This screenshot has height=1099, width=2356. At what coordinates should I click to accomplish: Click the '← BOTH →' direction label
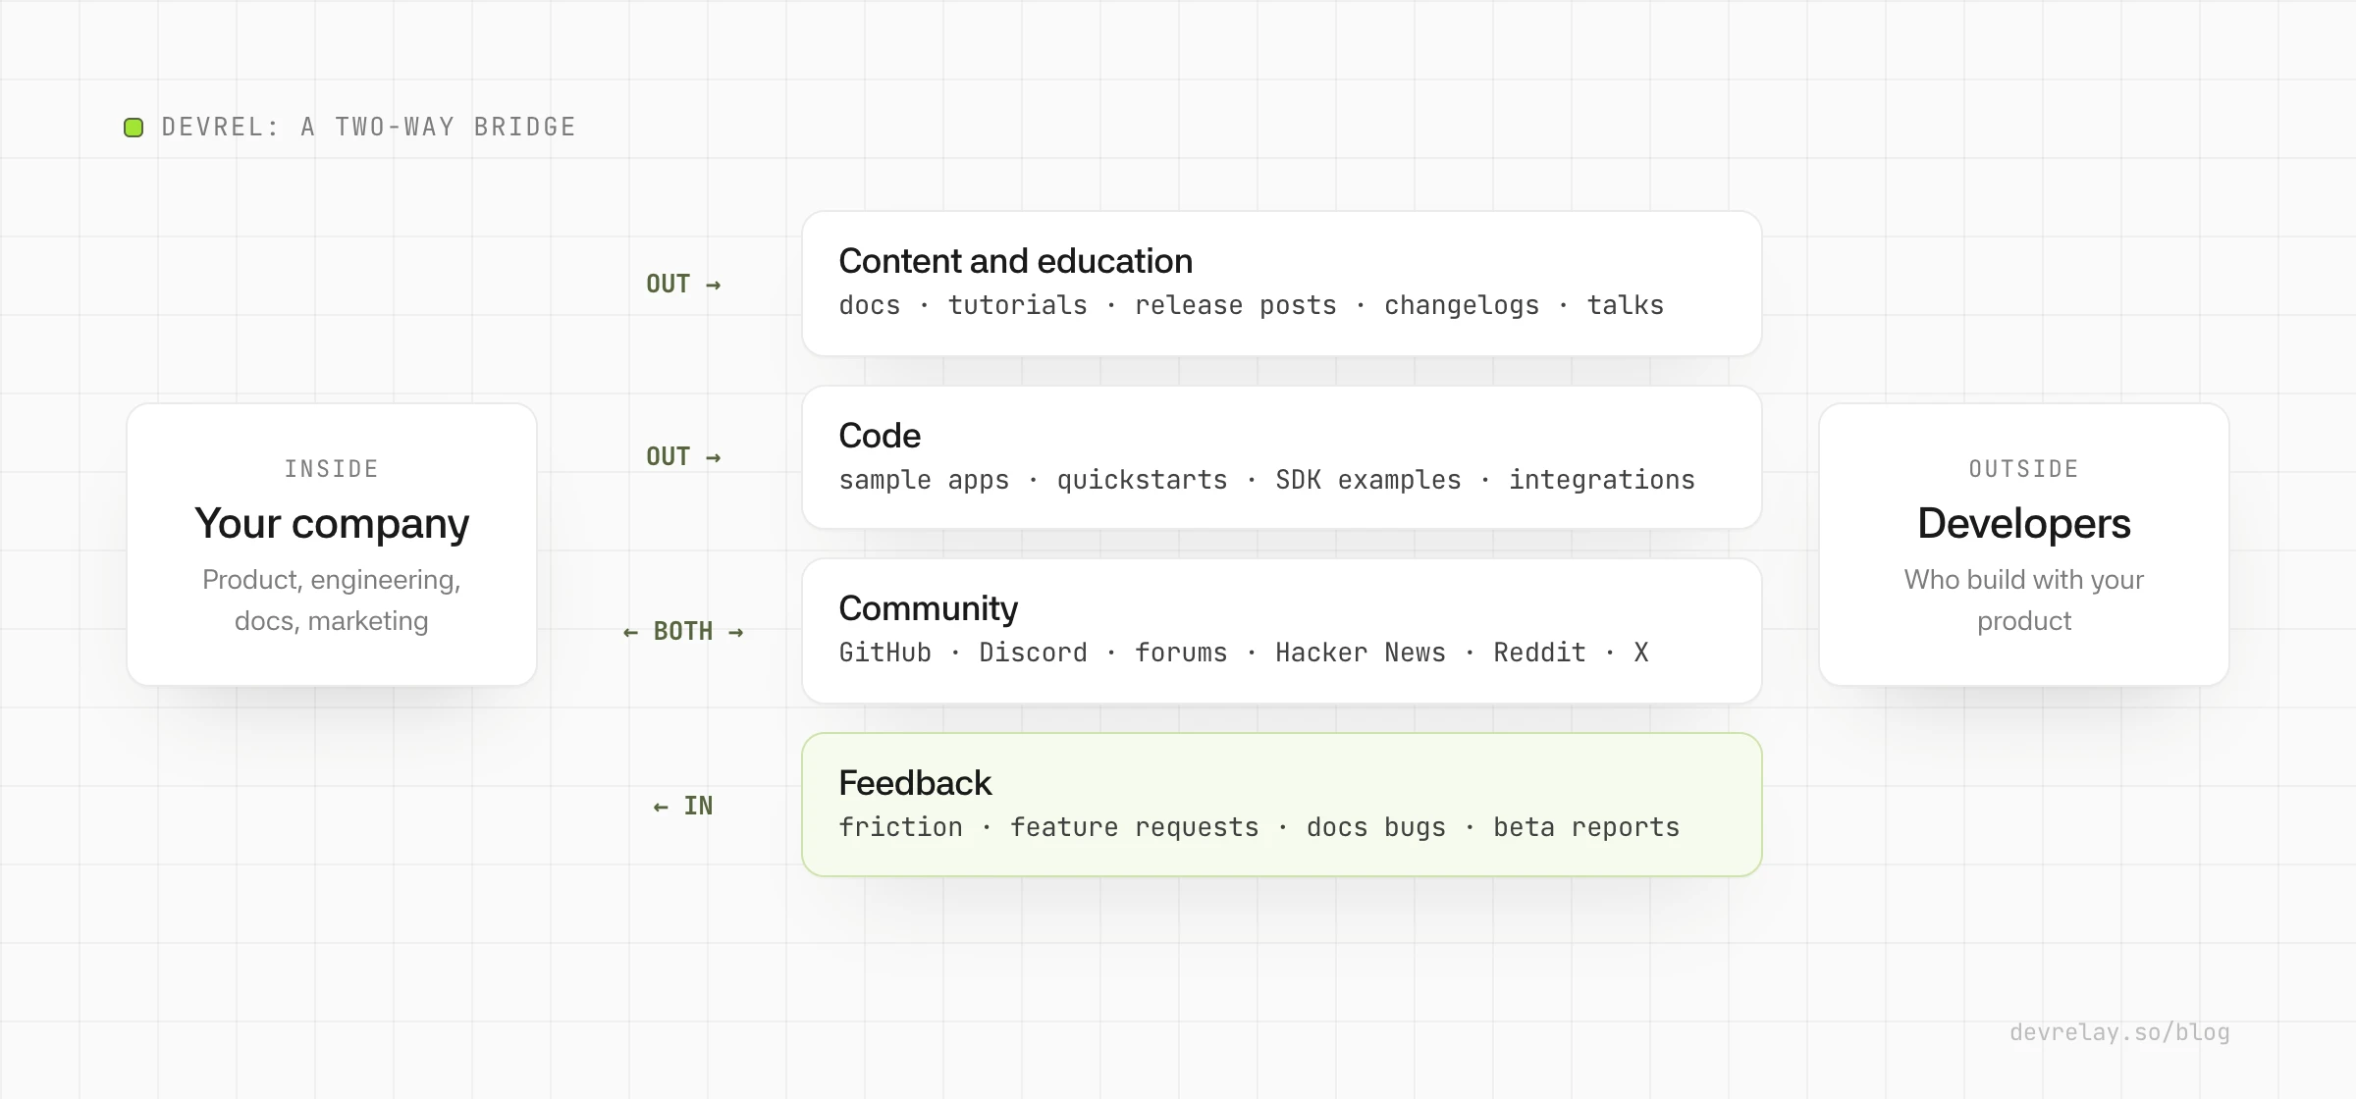click(683, 632)
